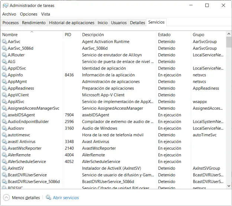Image resolution: width=232 pixels, height=206 pixels.
Task: Sort services by Estado column header
Action: coord(164,34)
